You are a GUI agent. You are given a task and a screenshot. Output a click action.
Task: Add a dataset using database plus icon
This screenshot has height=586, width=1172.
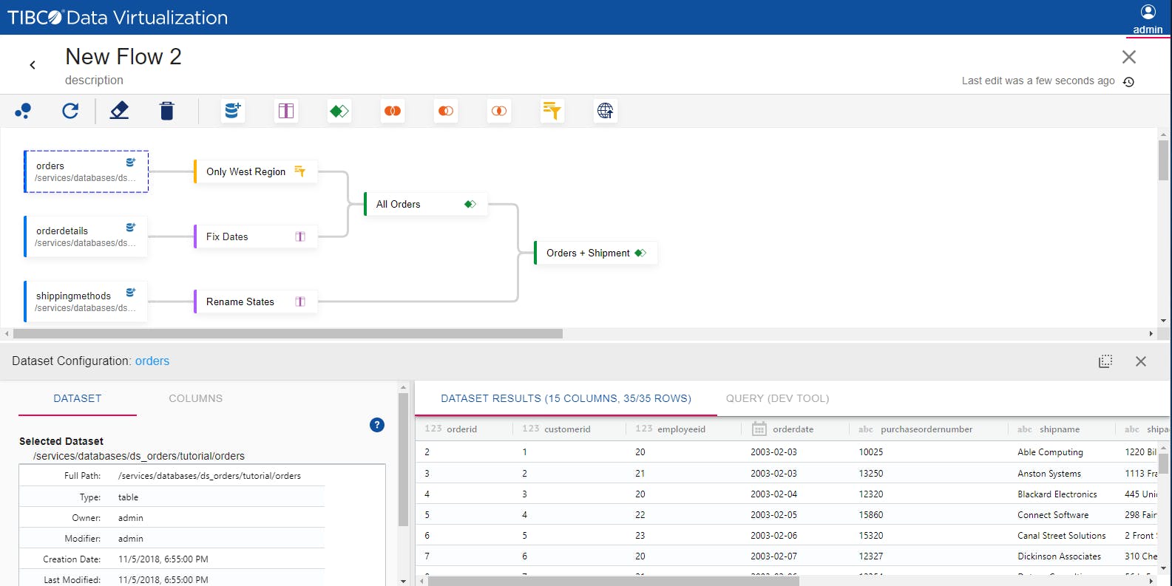(x=233, y=111)
